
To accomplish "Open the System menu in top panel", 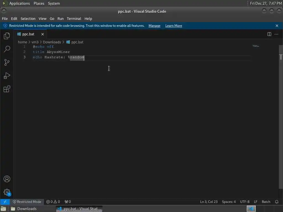I will click(54, 3).
